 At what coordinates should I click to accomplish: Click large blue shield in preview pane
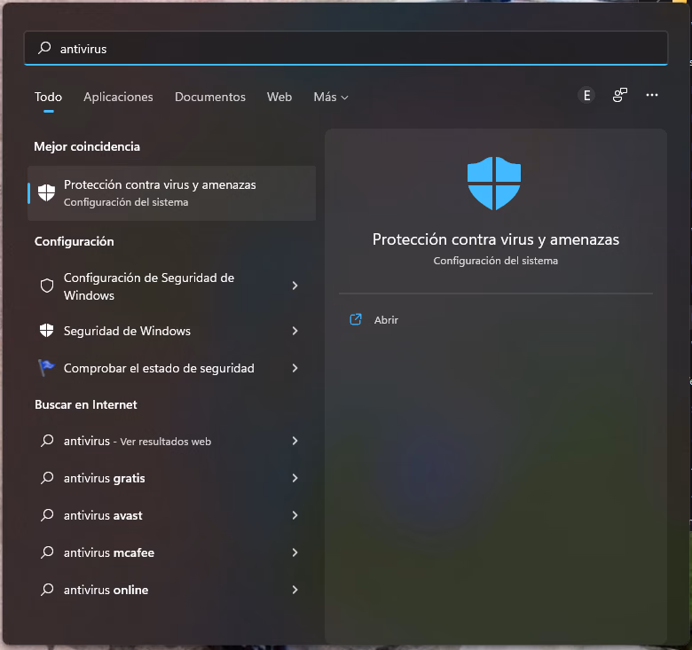[494, 183]
